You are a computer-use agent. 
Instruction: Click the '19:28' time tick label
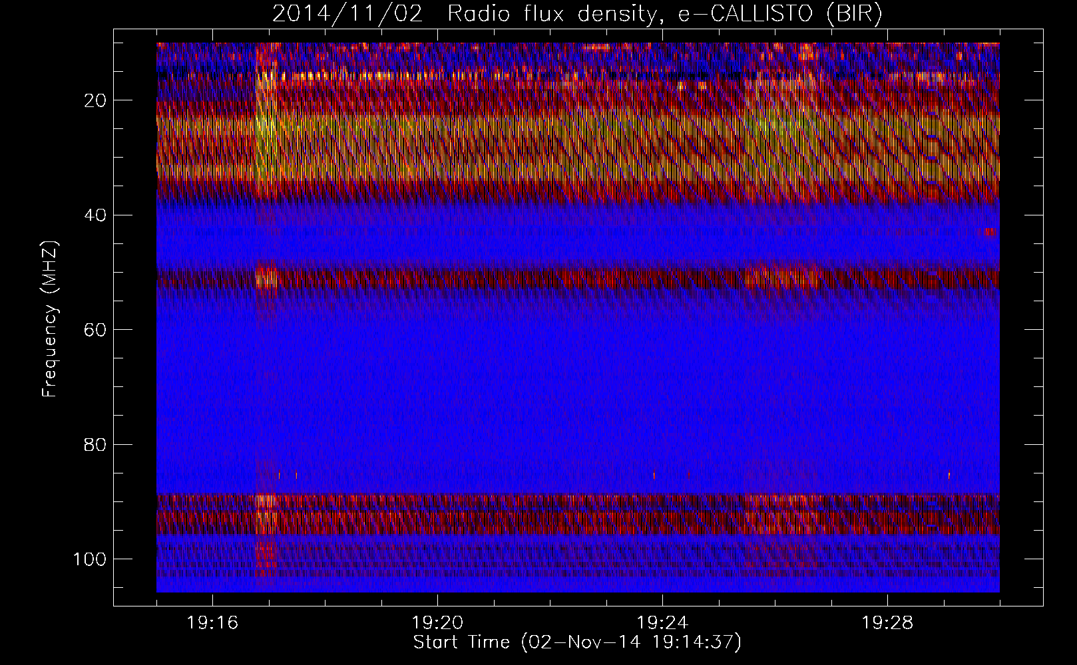[x=887, y=623]
